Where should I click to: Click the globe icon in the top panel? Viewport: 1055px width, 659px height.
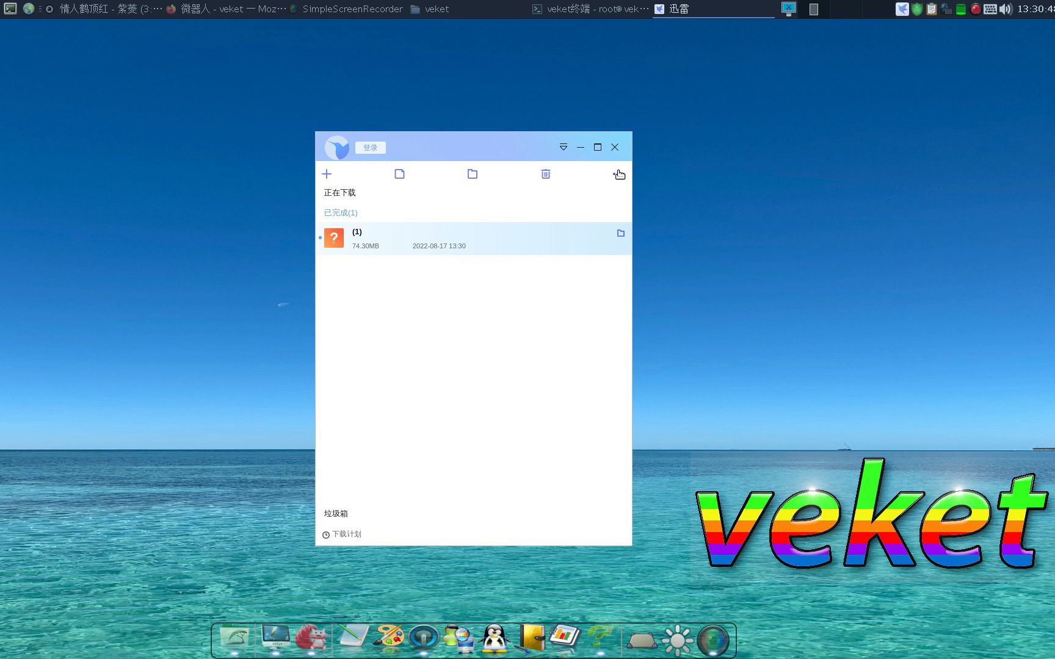click(x=28, y=9)
